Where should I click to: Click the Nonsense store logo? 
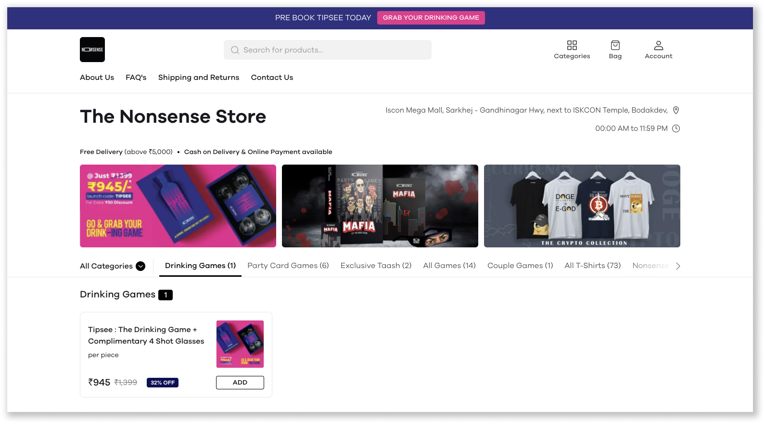click(x=92, y=50)
